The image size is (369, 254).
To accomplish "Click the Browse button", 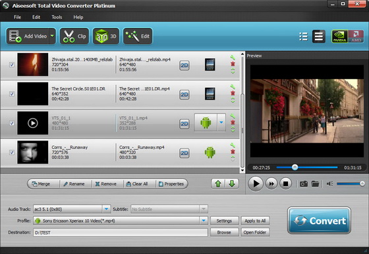I will point(224,232).
